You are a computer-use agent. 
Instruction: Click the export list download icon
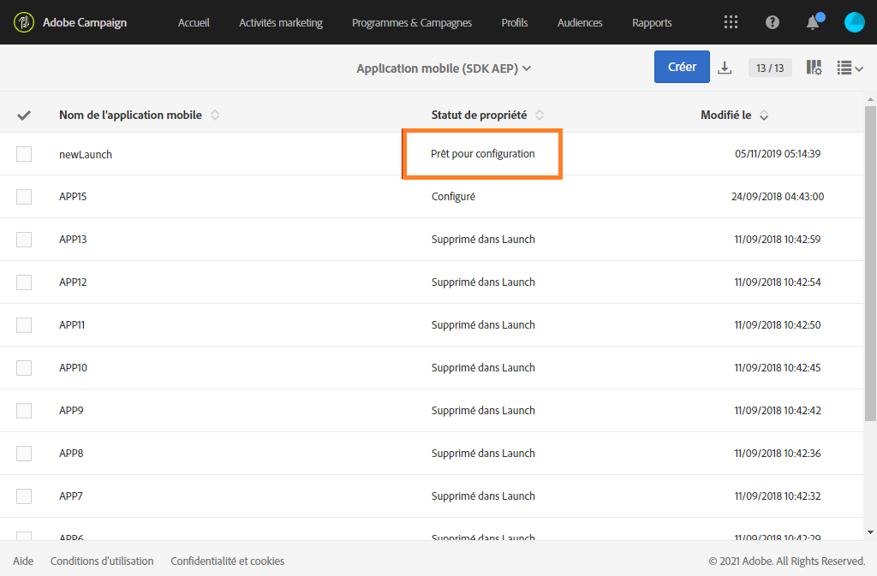(725, 68)
